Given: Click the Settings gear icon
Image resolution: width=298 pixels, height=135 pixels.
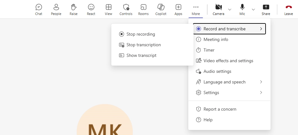Looking at the screenshot, I should click(199, 92).
